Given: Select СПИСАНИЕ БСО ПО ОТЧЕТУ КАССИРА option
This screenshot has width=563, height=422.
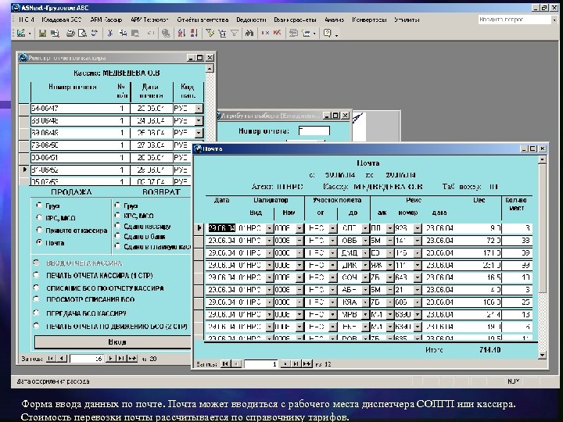Looking at the screenshot, I should coord(36,288).
